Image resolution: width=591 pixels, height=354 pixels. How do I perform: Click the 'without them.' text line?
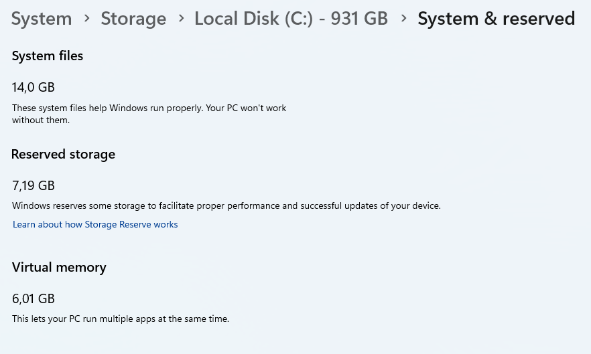pos(41,120)
